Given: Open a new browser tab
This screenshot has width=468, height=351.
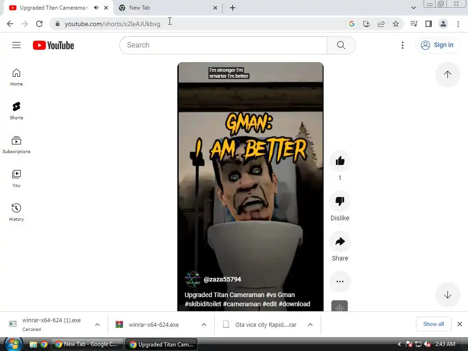Looking at the screenshot, I should click(x=233, y=8).
